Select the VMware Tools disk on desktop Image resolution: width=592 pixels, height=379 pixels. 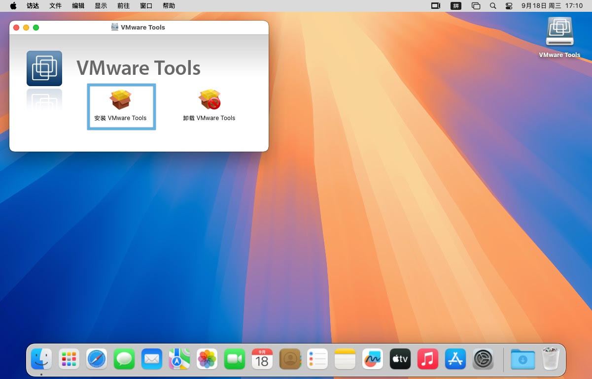tap(559, 33)
